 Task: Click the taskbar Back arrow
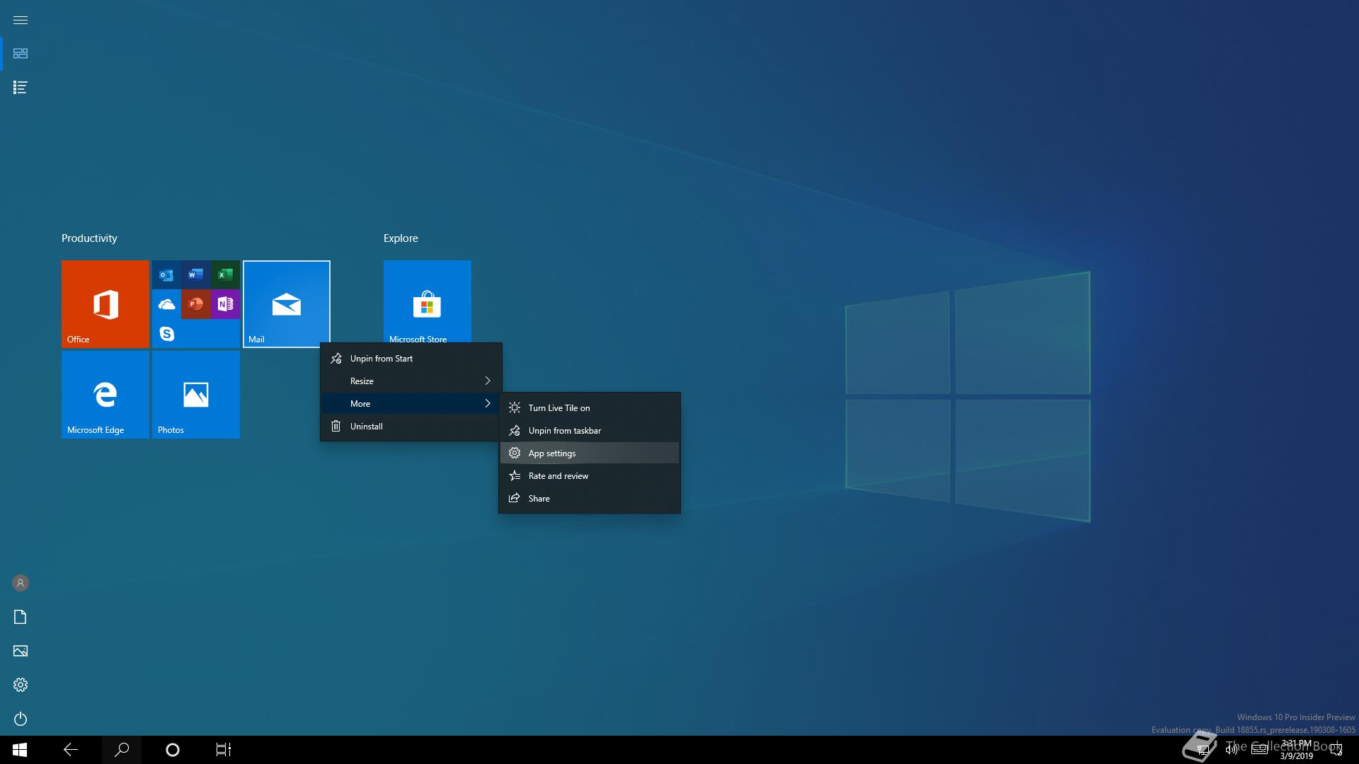[71, 750]
